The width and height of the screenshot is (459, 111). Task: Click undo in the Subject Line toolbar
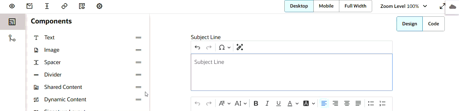pos(197,47)
